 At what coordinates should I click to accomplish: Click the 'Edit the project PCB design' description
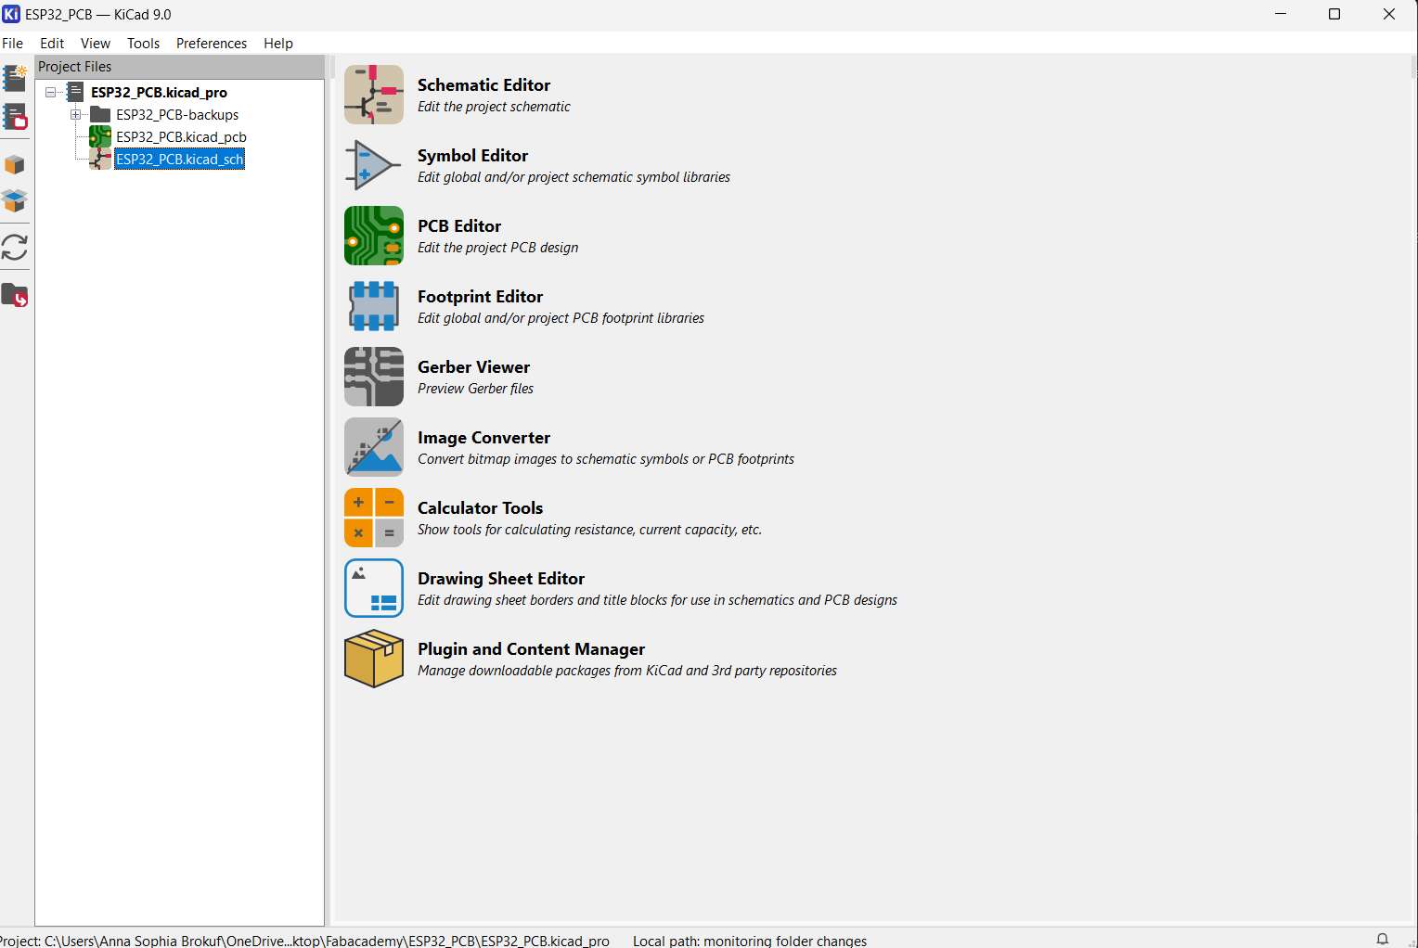(497, 248)
